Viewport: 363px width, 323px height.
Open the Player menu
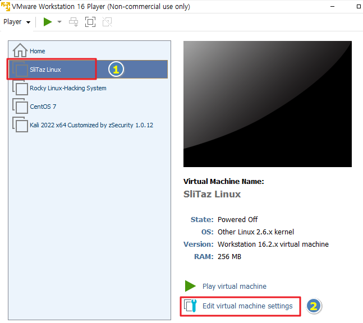[x=17, y=22]
